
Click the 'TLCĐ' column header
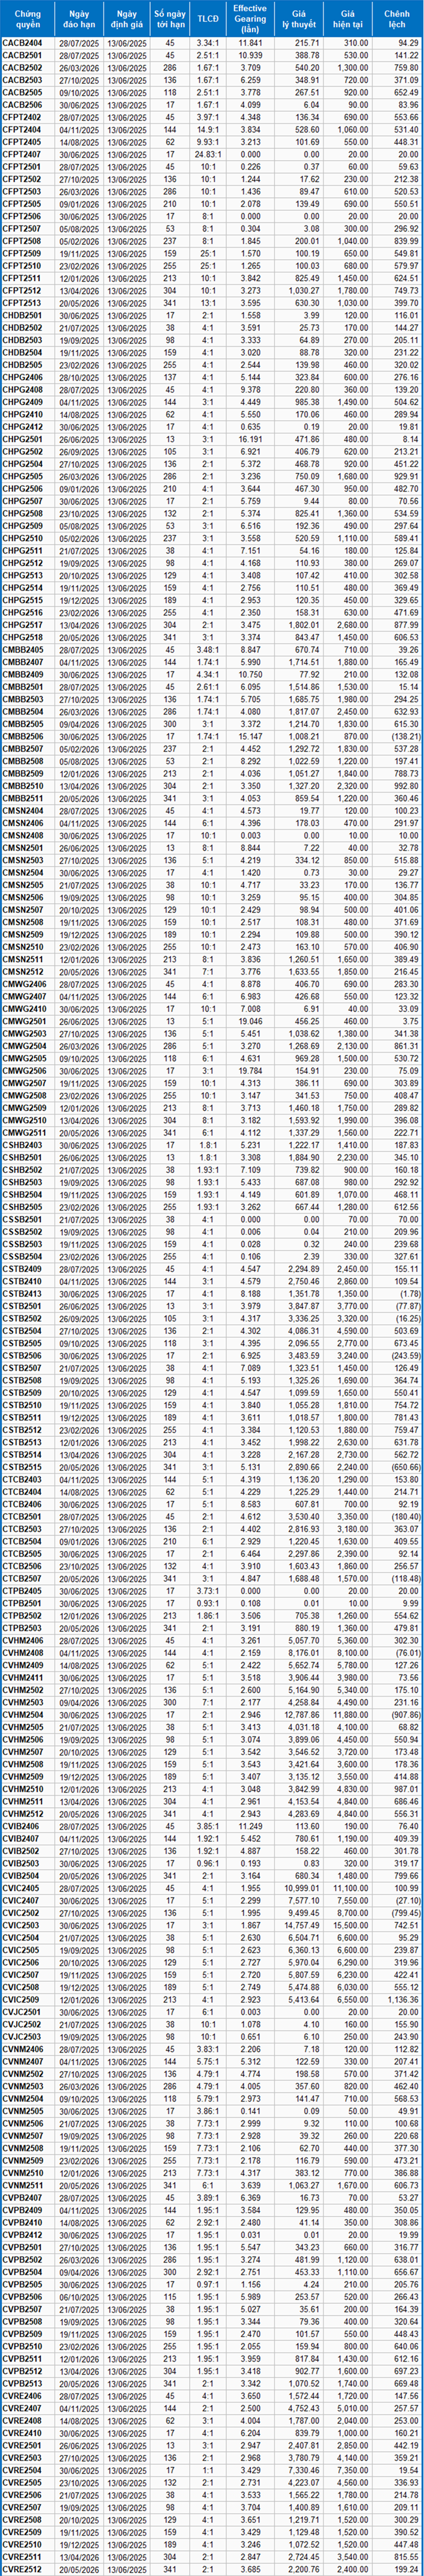(x=207, y=19)
